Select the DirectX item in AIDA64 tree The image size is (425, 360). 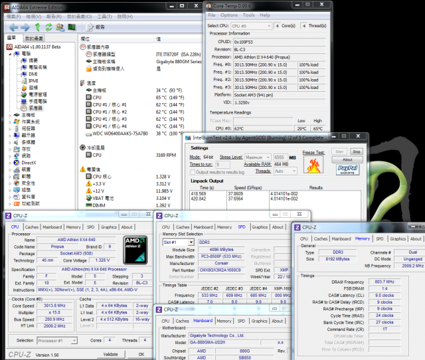[x=25, y=163]
